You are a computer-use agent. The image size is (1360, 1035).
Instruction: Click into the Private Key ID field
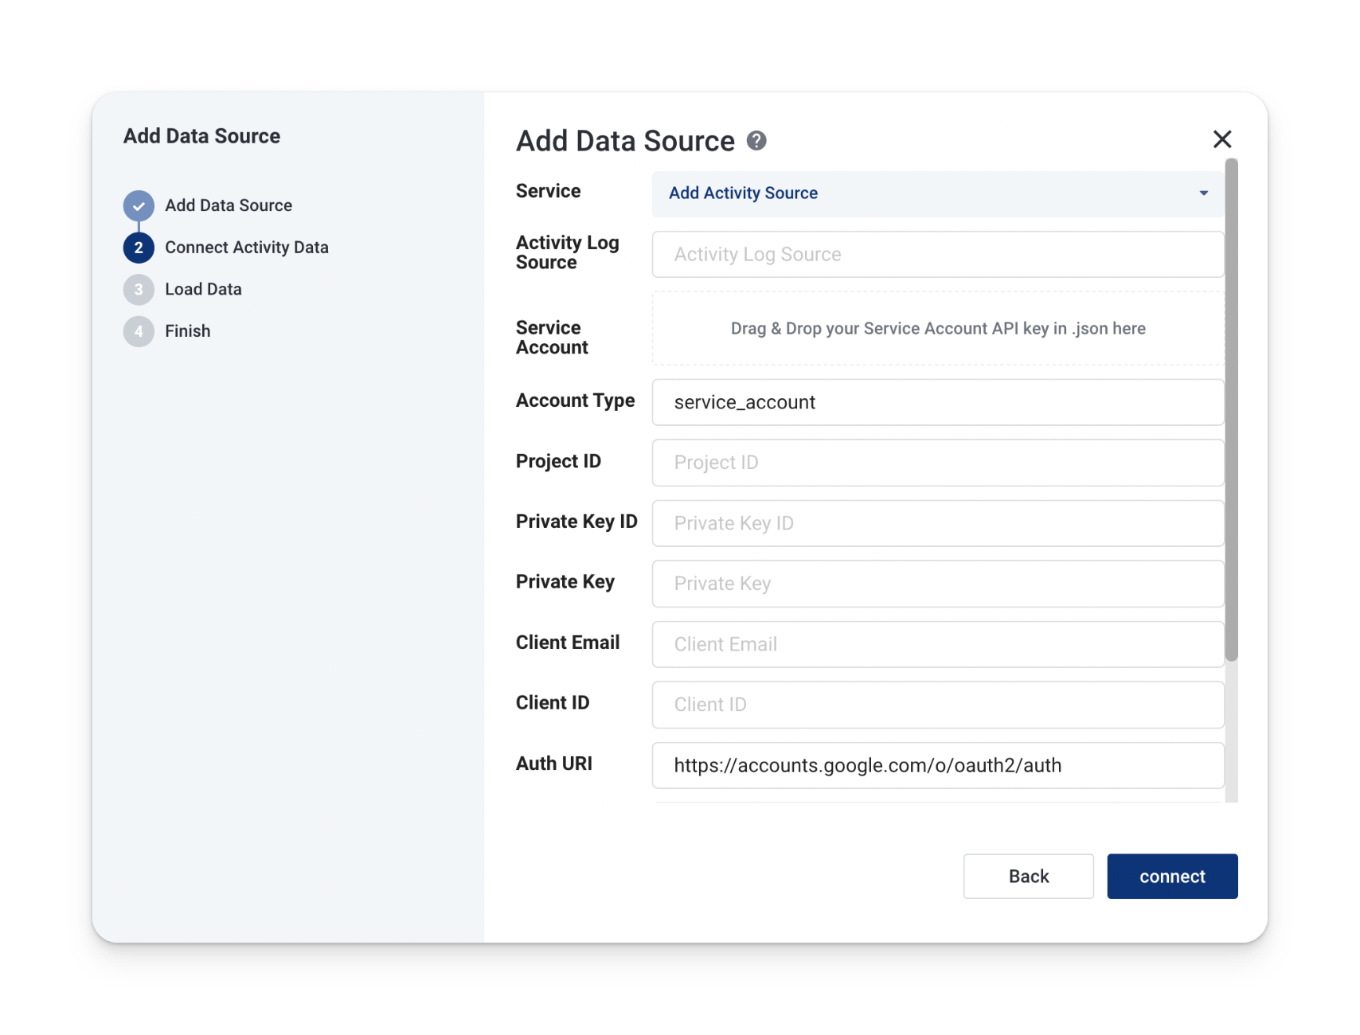937,523
